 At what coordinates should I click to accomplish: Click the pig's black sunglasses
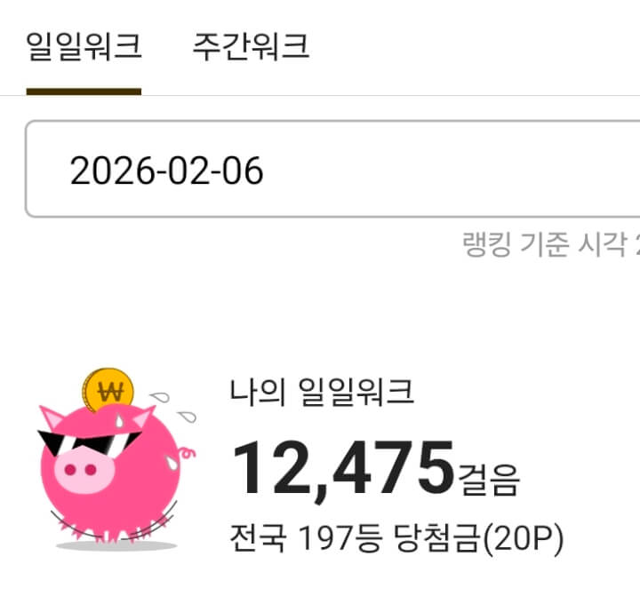pyautogui.click(x=89, y=442)
